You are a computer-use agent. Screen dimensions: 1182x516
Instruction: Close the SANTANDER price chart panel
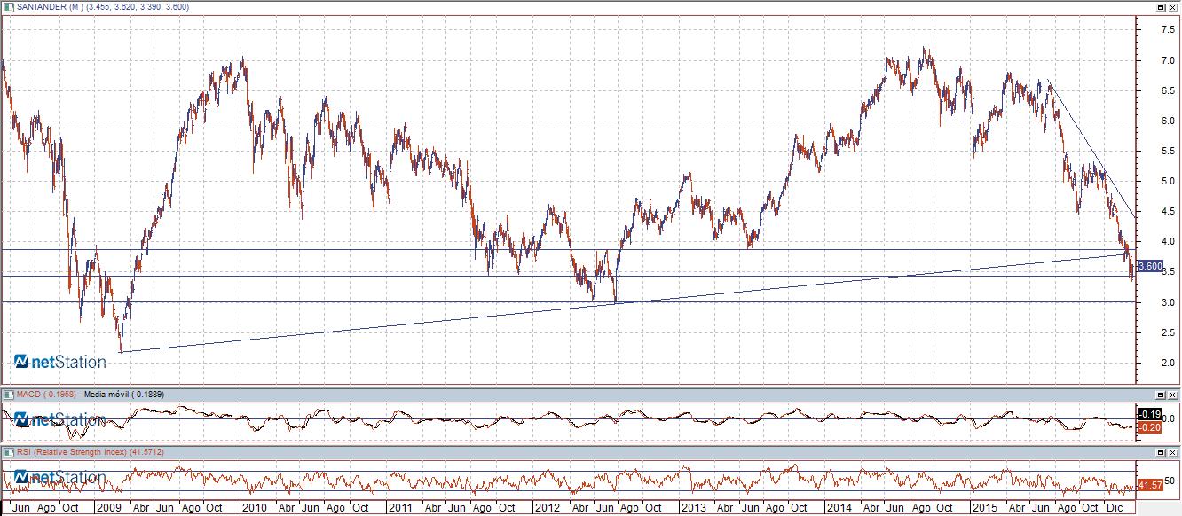click(x=1173, y=6)
